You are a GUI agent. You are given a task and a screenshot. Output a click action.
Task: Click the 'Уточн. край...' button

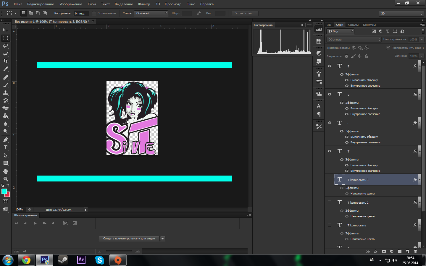(245, 13)
